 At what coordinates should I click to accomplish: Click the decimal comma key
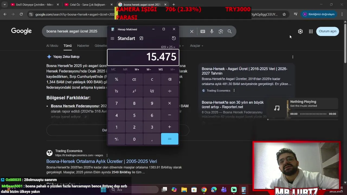point(152,139)
